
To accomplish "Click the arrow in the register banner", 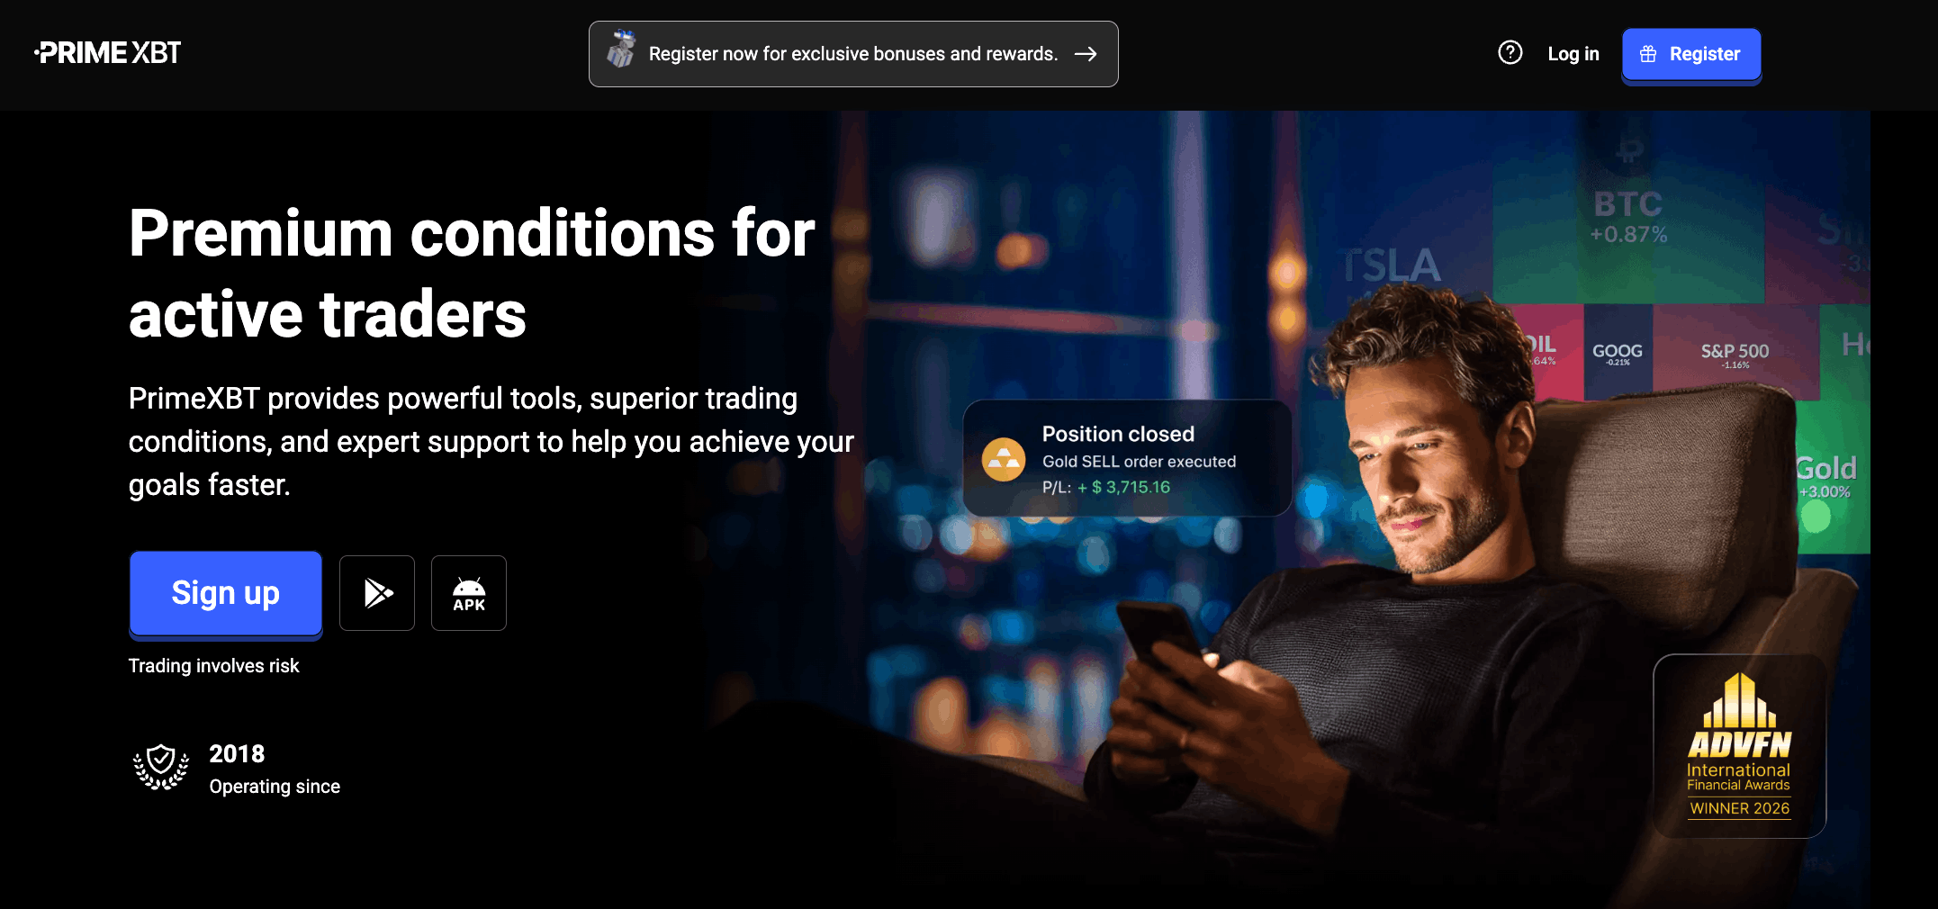I will click(1086, 54).
